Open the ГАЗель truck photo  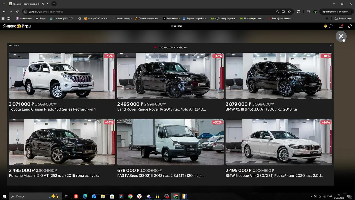click(170, 142)
